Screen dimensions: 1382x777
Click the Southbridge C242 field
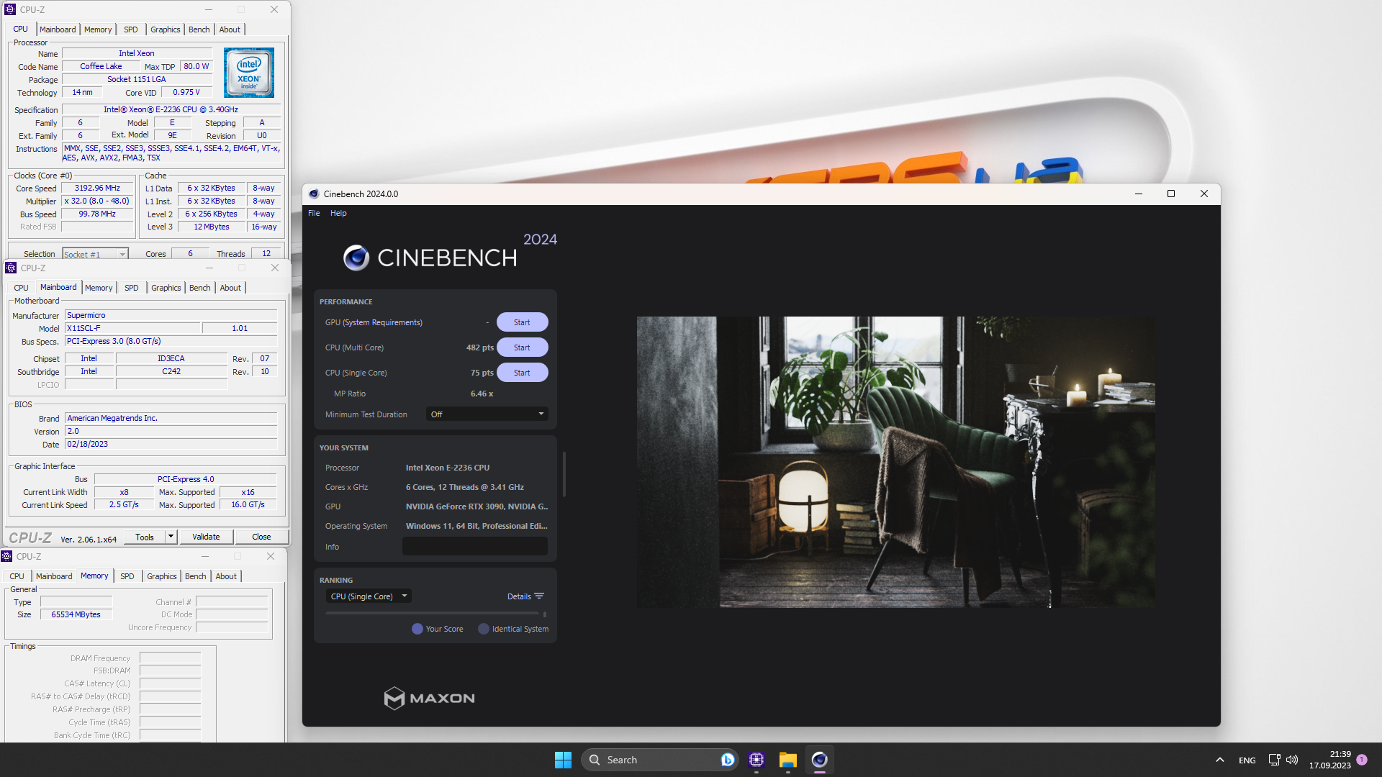point(171,371)
